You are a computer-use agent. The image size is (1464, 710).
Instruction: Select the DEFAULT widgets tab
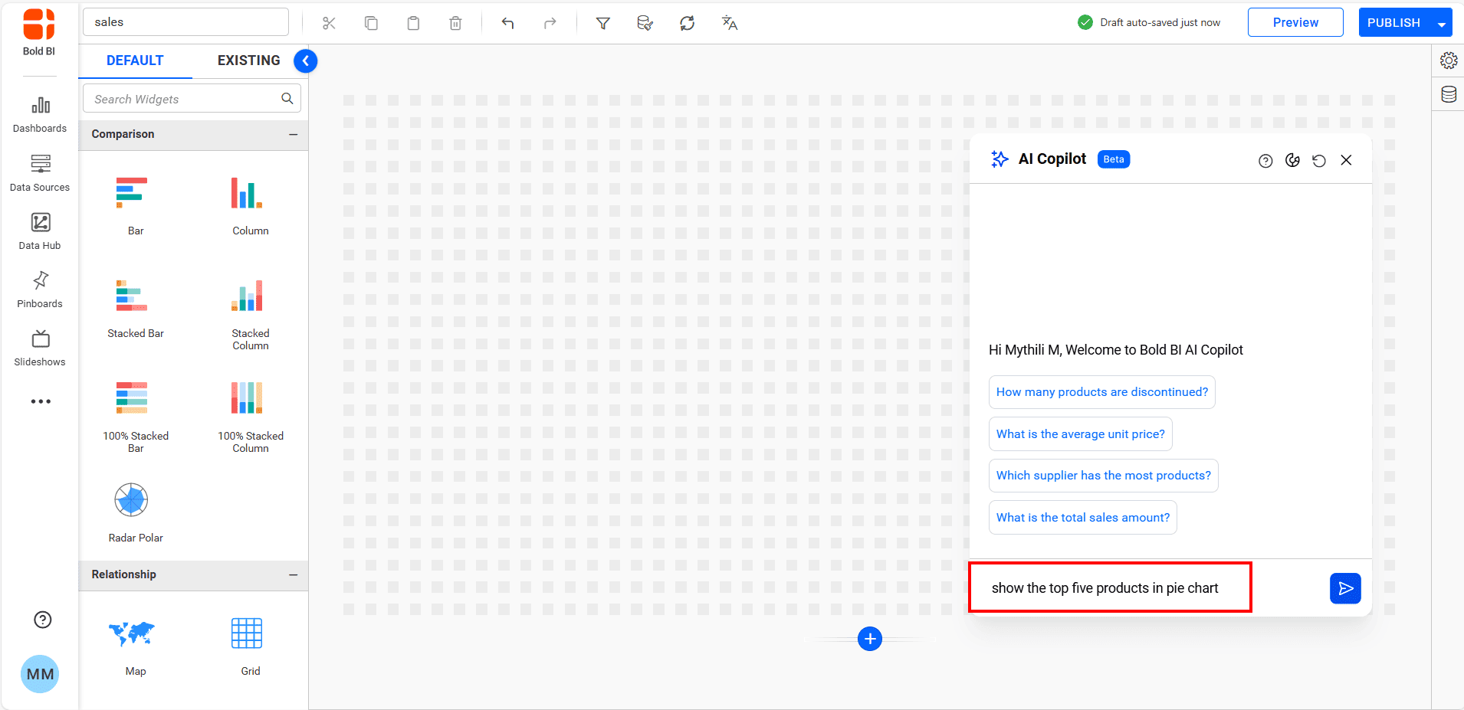[135, 61]
